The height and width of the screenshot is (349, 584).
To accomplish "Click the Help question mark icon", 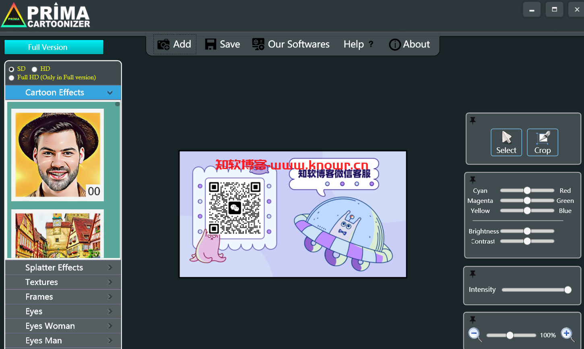I will point(371,44).
